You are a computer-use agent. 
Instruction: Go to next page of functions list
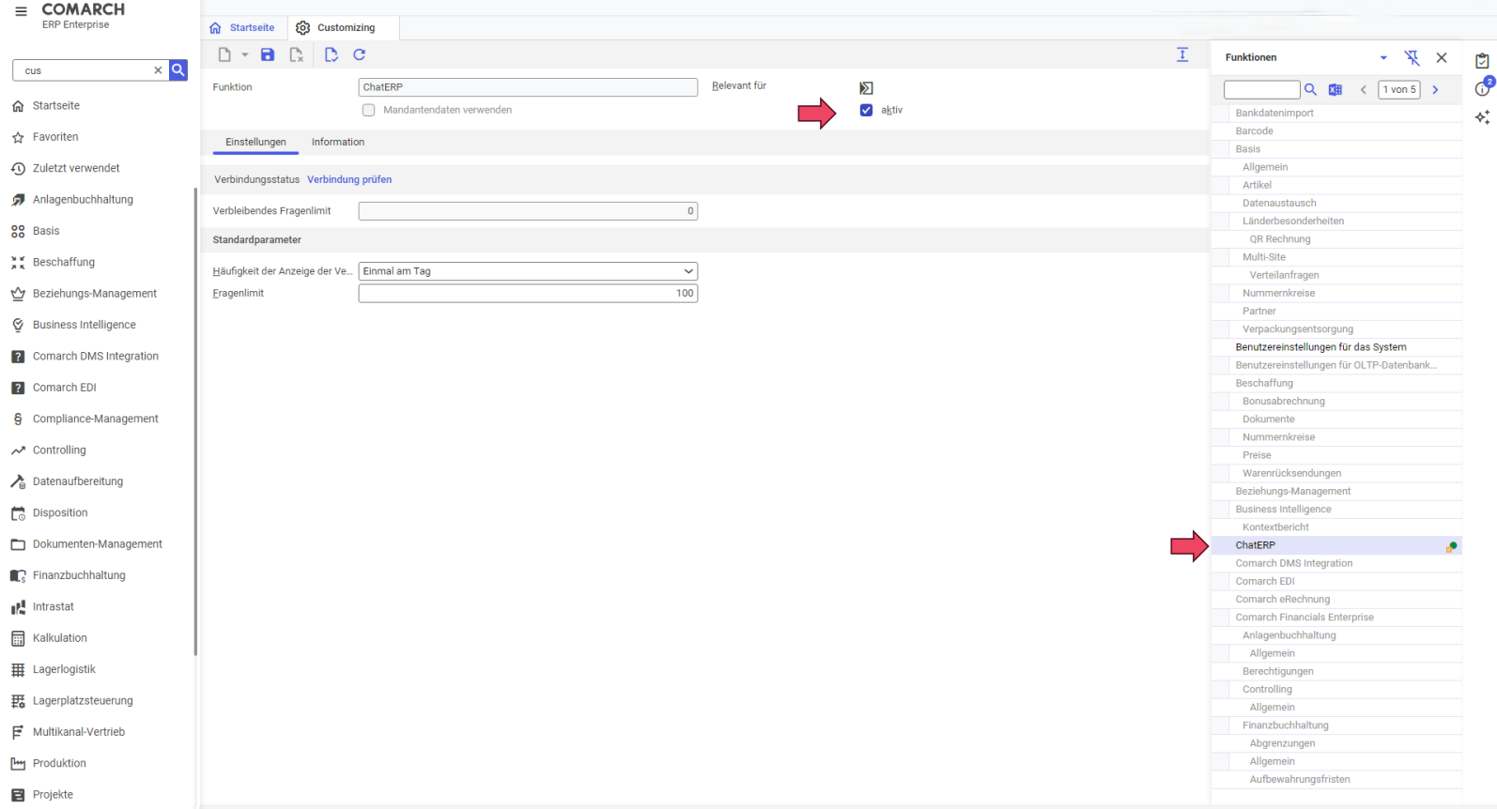(1435, 90)
